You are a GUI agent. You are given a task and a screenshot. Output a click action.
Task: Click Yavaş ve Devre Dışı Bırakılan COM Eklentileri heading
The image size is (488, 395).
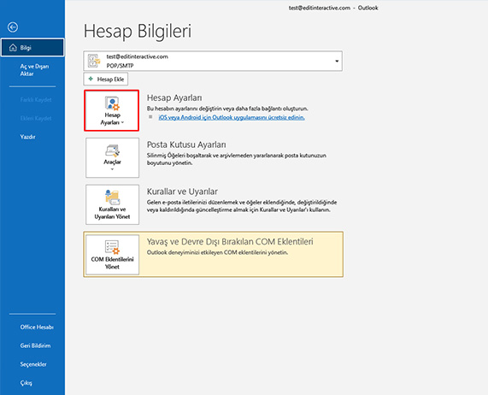230,242
